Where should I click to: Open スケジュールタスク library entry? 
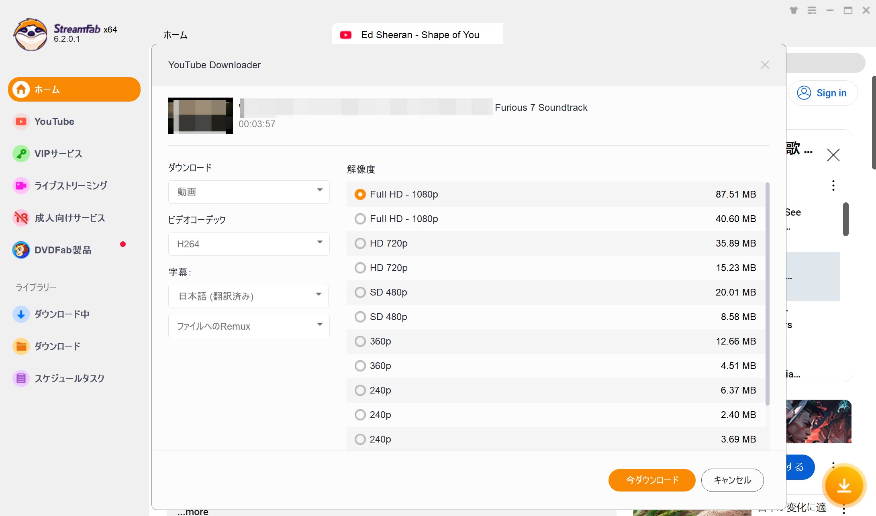click(x=74, y=378)
